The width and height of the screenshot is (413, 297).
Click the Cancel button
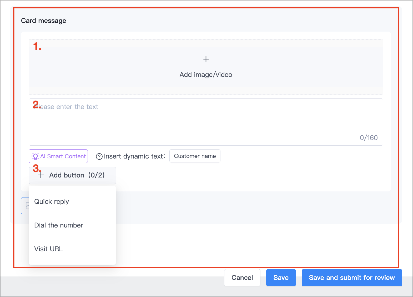click(x=242, y=278)
